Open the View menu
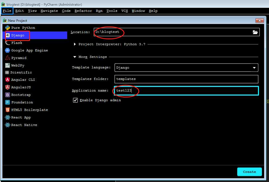The height and width of the screenshot is (182, 269). point(32,11)
